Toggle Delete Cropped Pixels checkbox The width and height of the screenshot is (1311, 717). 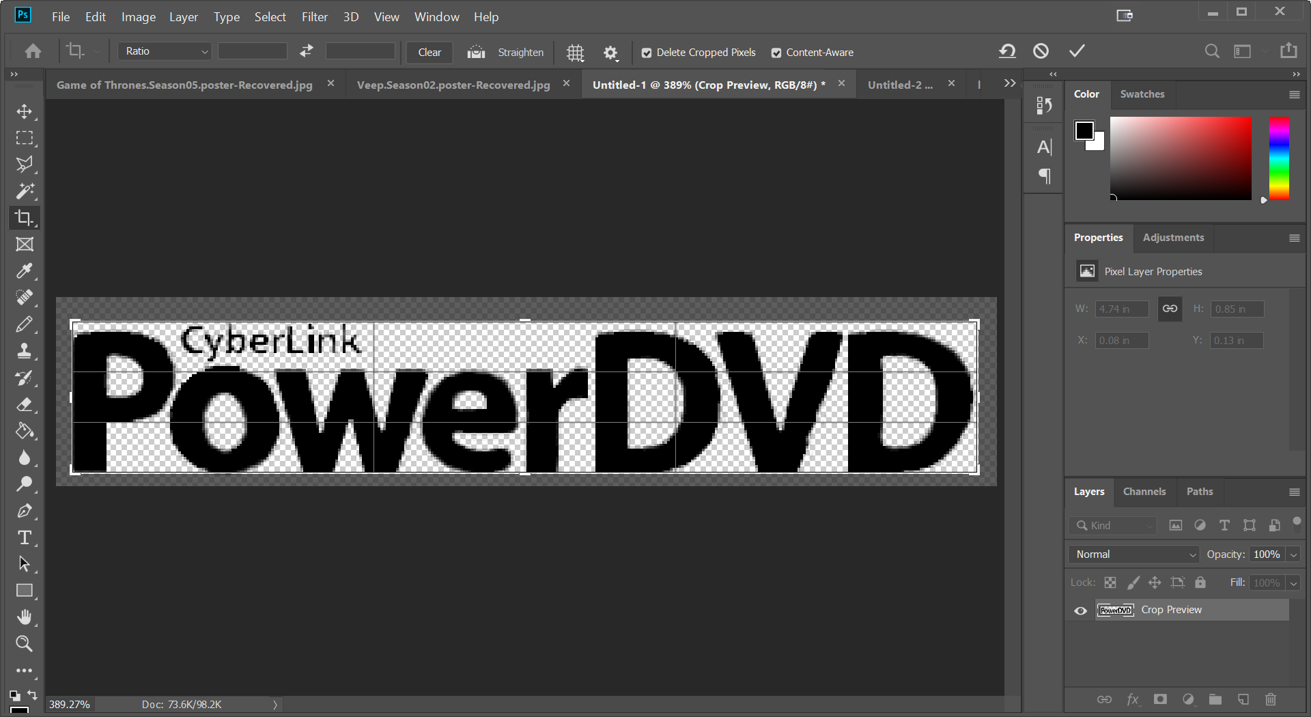tap(647, 53)
